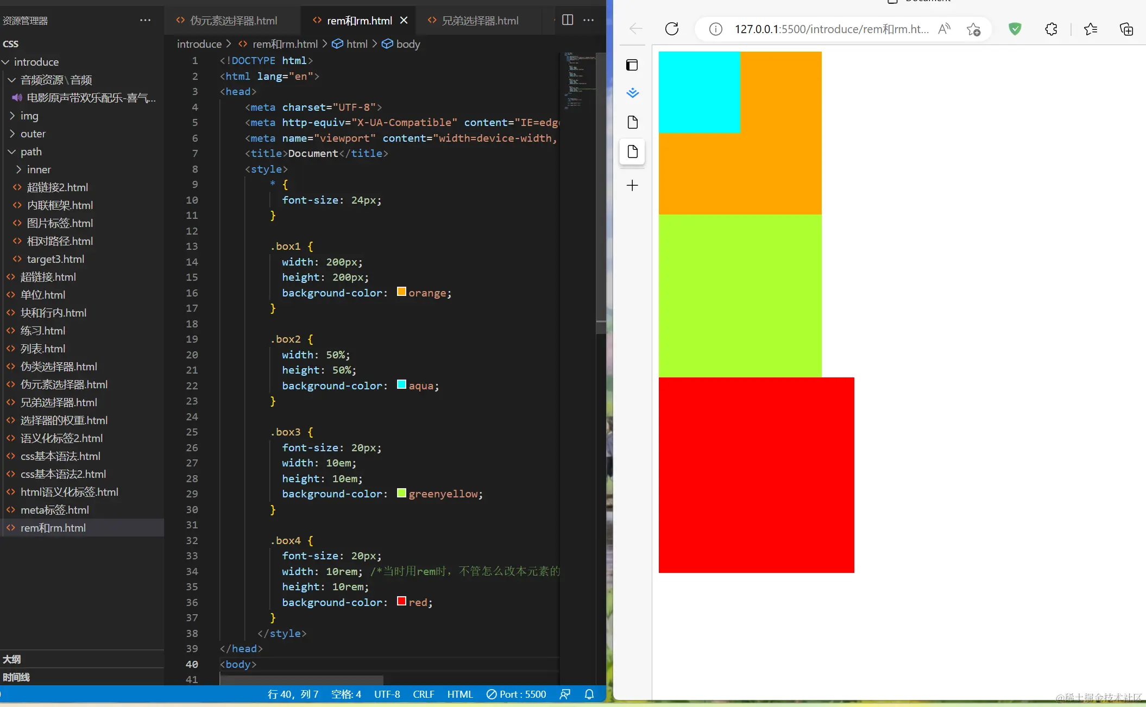Click the read aloud icon in address bar
This screenshot has width=1146, height=707.
pyautogui.click(x=944, y=29)
